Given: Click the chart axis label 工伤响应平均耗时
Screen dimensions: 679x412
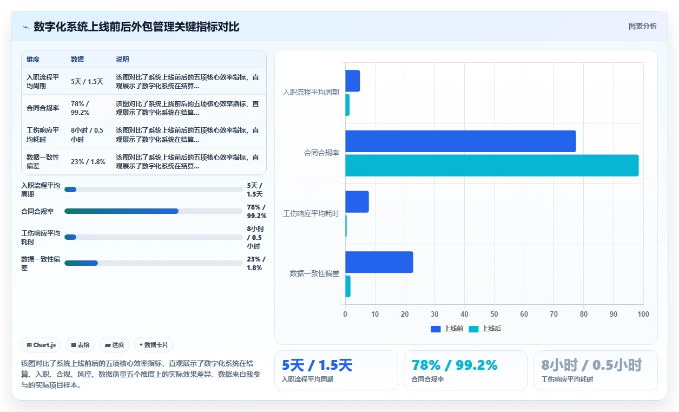Looking at the screenshot, I should 311,214.
